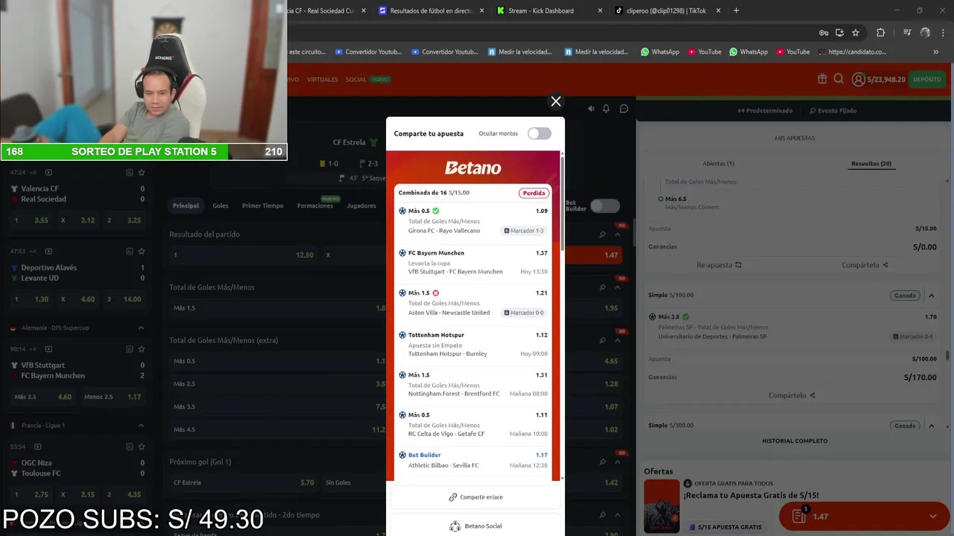Favorite the VfB Stuttgart match star

pos(142,349)
